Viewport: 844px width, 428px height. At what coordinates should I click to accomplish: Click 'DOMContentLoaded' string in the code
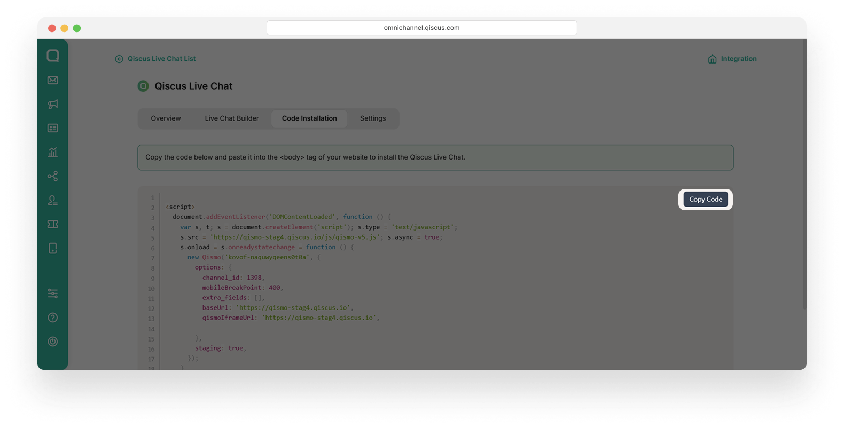(303, 217)
